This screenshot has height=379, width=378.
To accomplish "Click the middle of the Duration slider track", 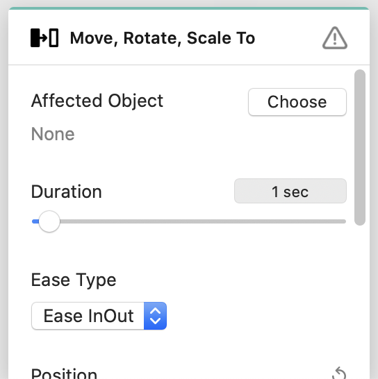I will [189, 221].
